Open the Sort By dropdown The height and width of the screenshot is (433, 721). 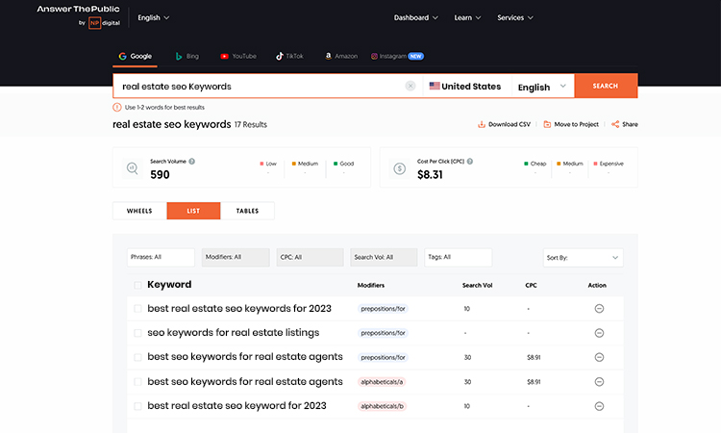[x=584, y=258]
